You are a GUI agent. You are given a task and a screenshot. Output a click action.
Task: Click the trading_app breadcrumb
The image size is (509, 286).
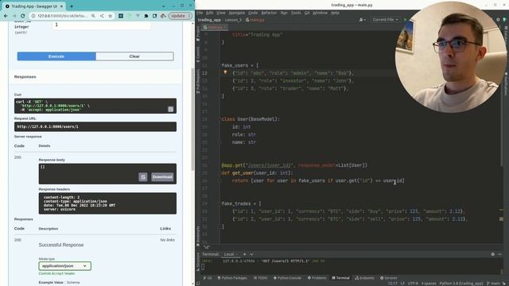pyautogui.click(x=209, y=20)
